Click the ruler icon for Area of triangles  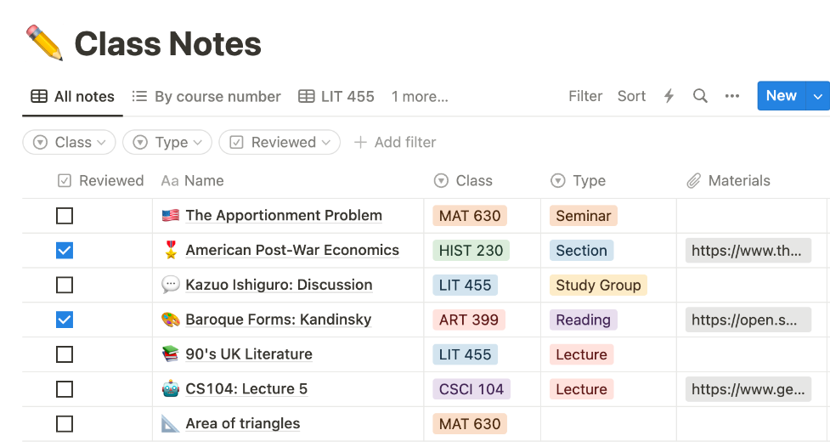coord(171,424)
